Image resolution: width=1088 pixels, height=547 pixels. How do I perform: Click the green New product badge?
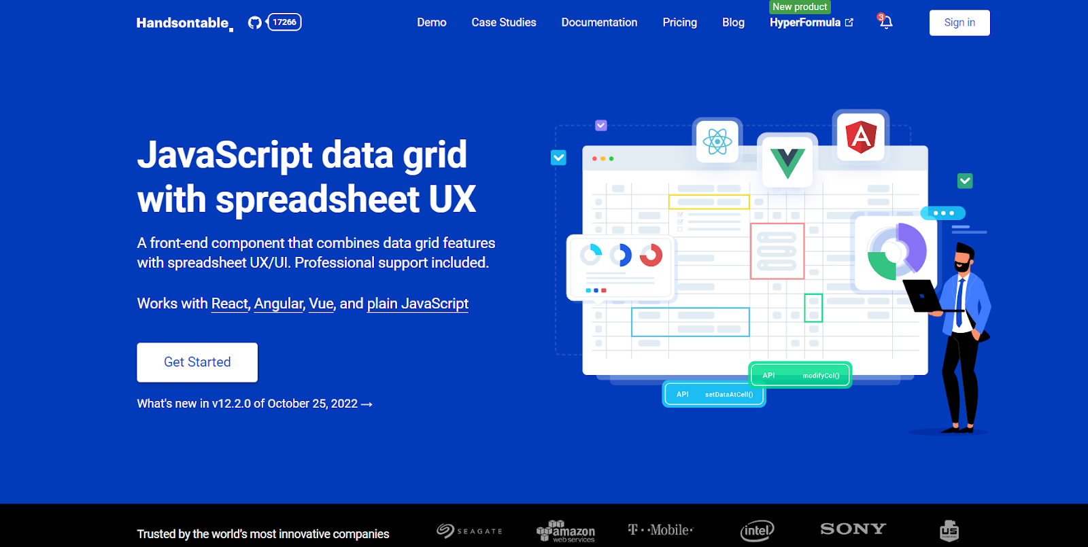(x=800, y=7)
